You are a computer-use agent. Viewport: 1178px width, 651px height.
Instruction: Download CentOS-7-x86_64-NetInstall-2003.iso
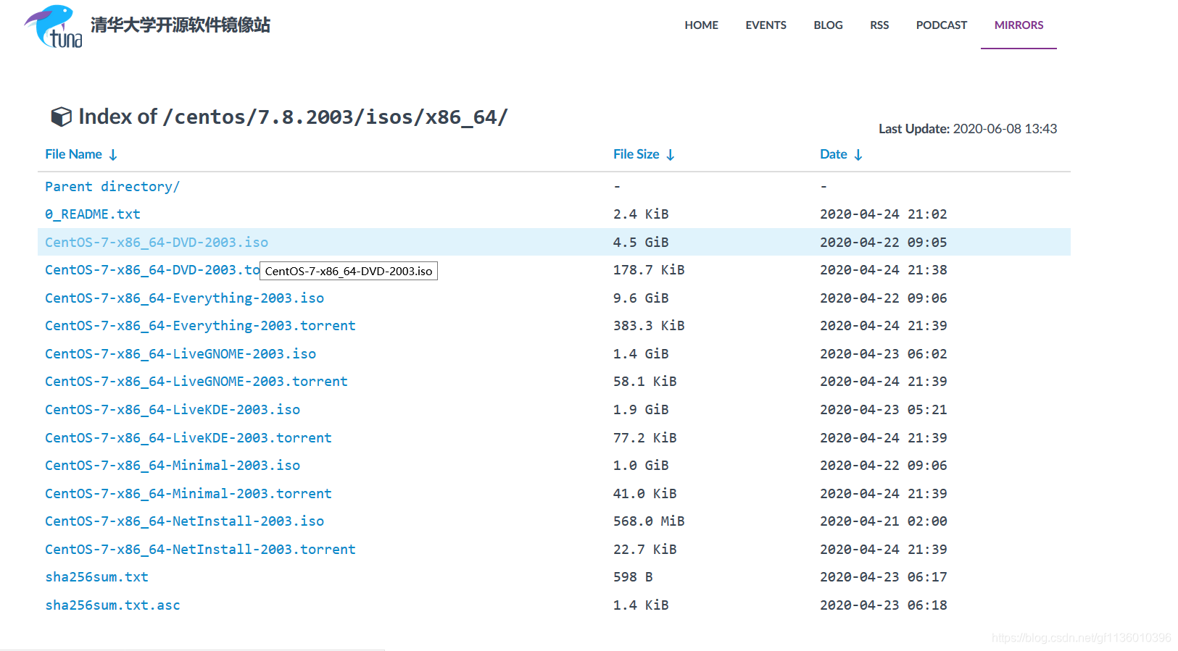pos(184,521)
